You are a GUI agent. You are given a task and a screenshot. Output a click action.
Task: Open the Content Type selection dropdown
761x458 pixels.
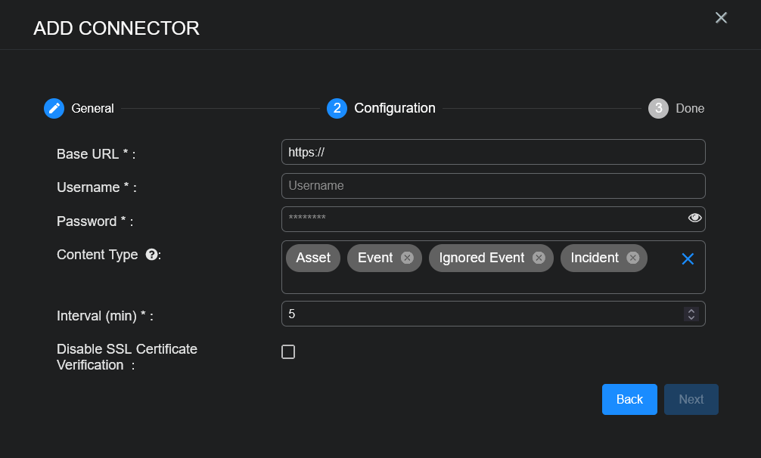[x=484, y=281]
